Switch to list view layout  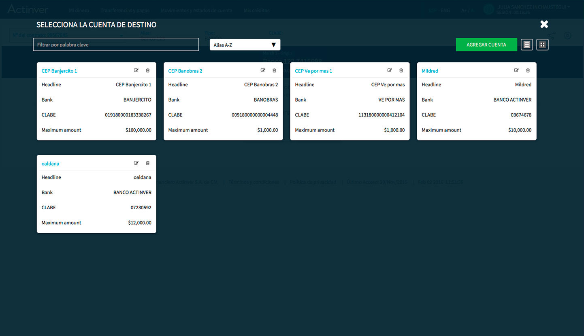click(526, 45)
